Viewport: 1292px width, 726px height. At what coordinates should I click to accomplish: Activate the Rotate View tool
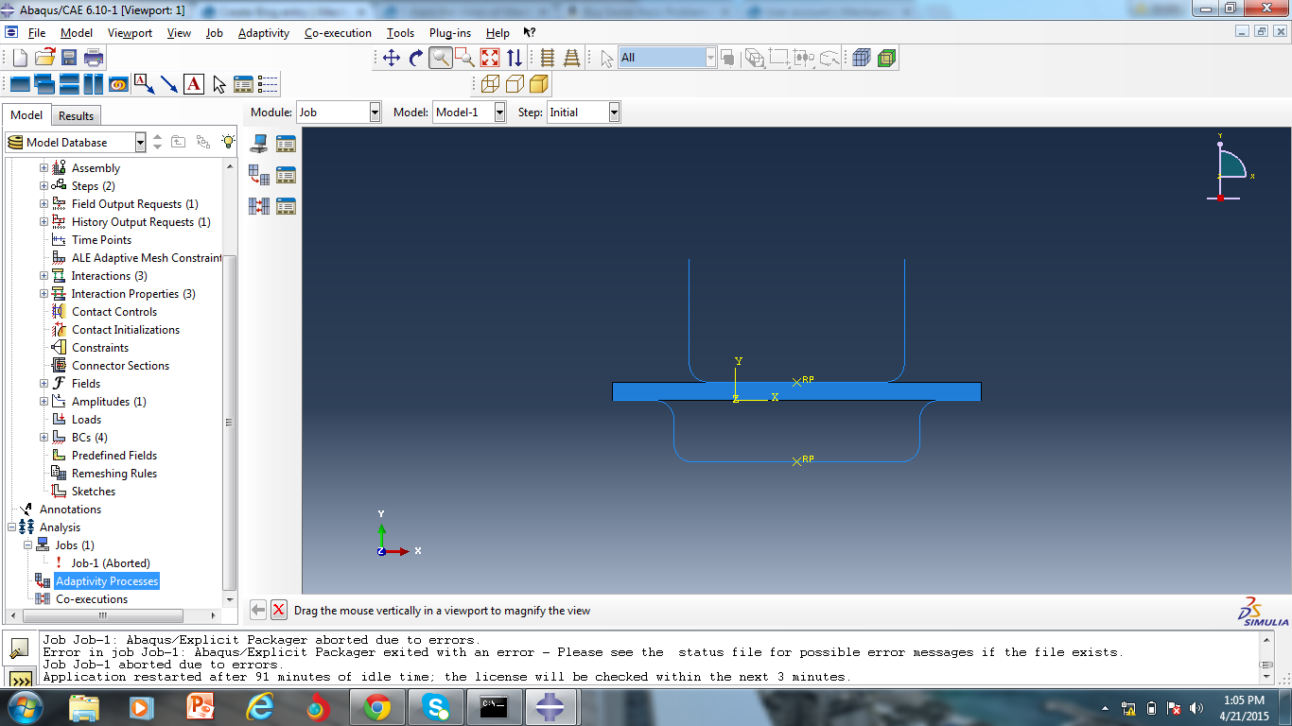tap(416, 58)
